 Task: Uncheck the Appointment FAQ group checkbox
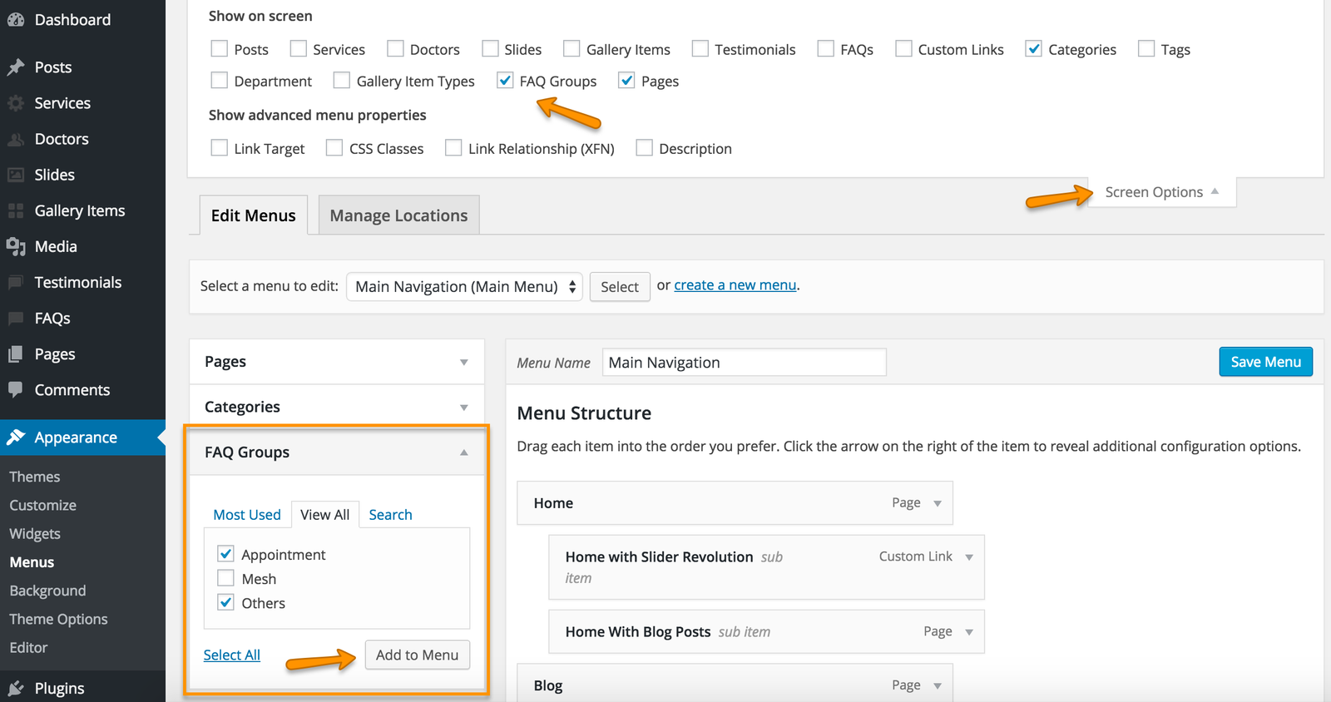(x=225, y=554)
